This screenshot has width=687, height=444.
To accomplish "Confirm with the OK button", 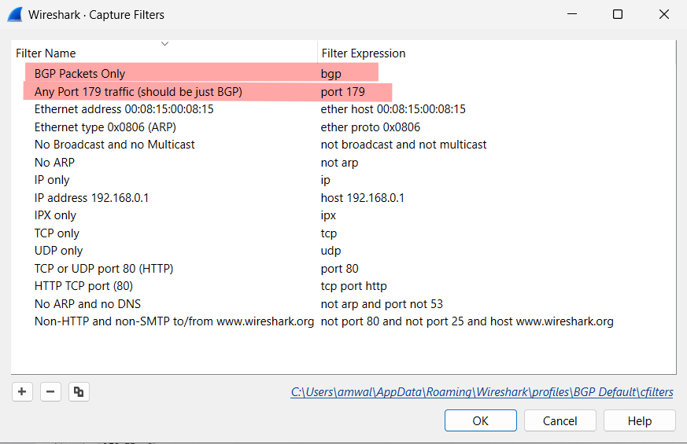I will [x=481, y=420].
